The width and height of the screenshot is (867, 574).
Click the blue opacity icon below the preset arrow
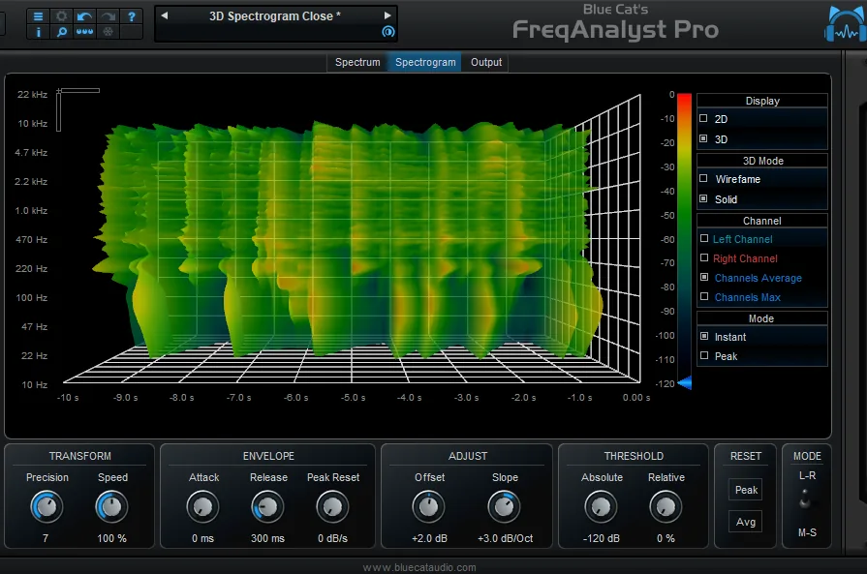click(388, 32)
